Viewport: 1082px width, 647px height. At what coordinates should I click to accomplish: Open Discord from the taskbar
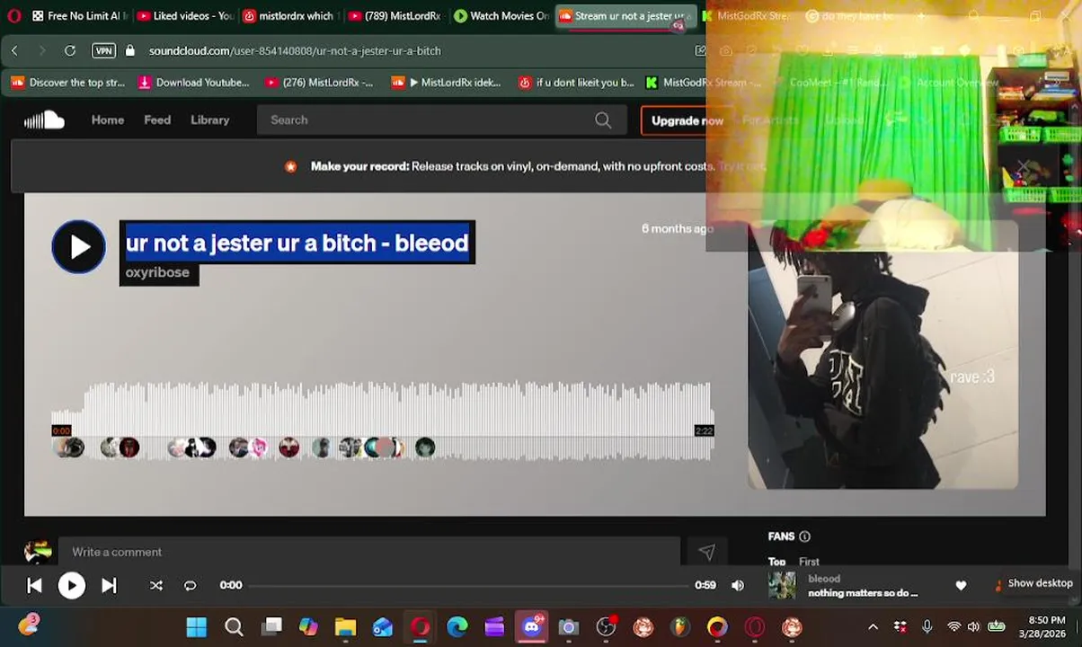[531, 626]
